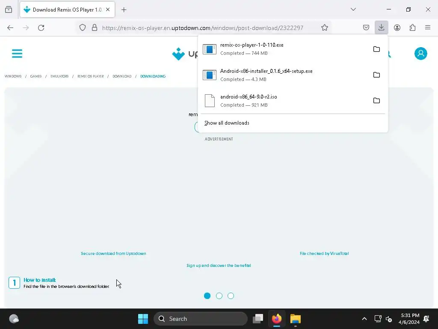Image resolution: width=438 pixels, height=329 pixels.
Task: Go to EMULATORS breadcrumb
Action: click(x=59, y=76)
